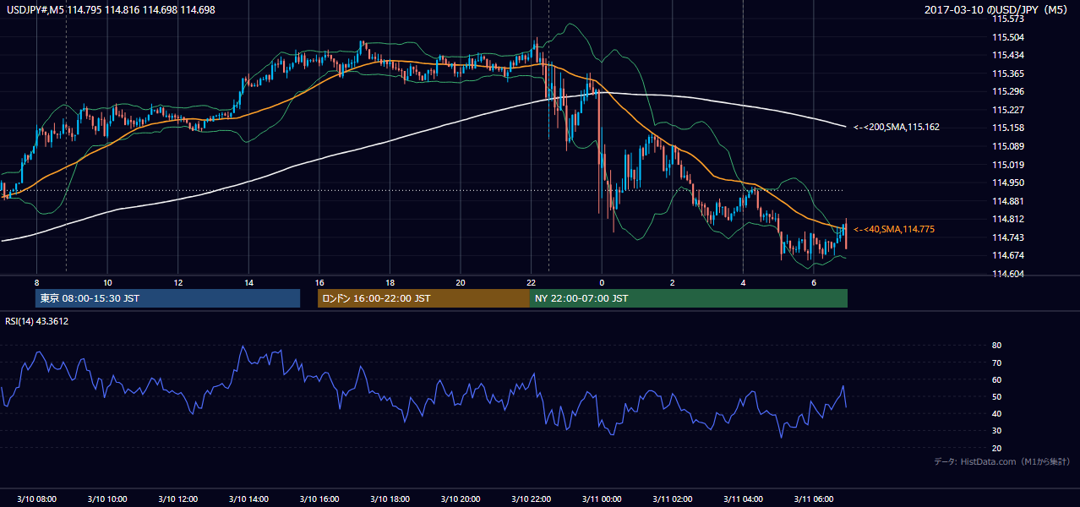Select the Tokyo 08:00-15:30 JST session bar
The width and height of the screenshot is (1080, 507).
pos(167,298)
